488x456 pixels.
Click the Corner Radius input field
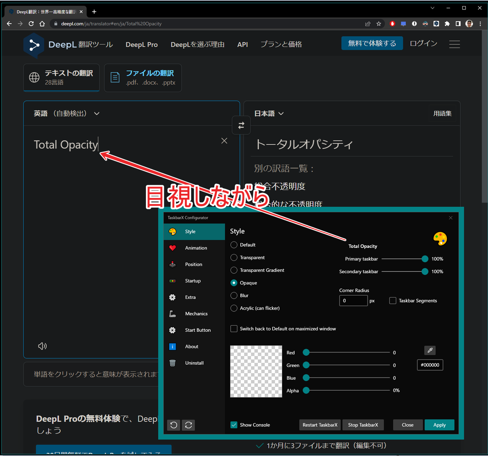coord(353,301)
